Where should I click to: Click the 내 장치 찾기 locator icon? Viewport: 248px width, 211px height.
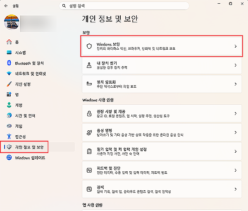[89, 65]
